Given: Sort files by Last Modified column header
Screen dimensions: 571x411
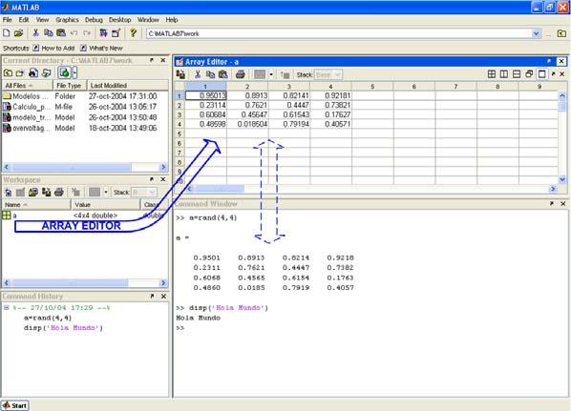Looking at the screenshot, I should tap(128, 86).
